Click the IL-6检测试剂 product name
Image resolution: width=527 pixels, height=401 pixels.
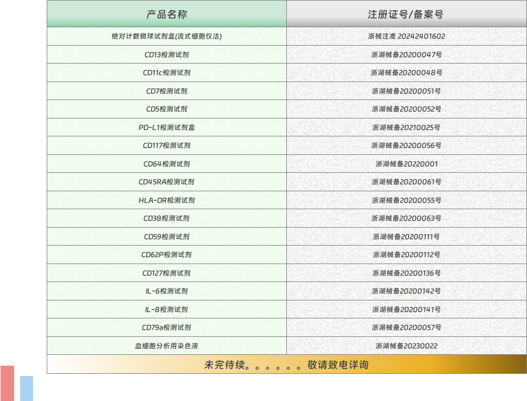click(x=167, y=291)
